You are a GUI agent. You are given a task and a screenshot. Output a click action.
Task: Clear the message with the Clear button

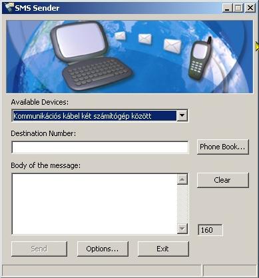[x=222, y=180]
